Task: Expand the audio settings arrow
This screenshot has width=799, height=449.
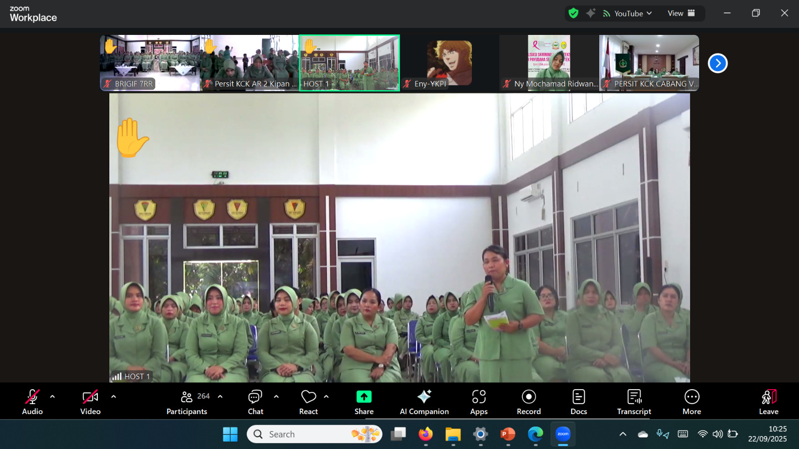Action: pyautogui.click(x=52, y=397)
